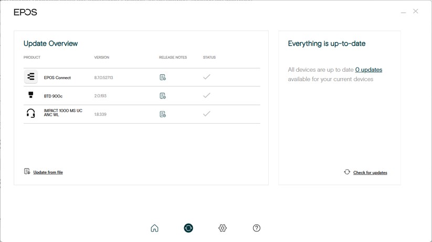The height and width of the screenshot is (242, 432).
Task: Click version number 2.0.193
Action: pos(100,96)
